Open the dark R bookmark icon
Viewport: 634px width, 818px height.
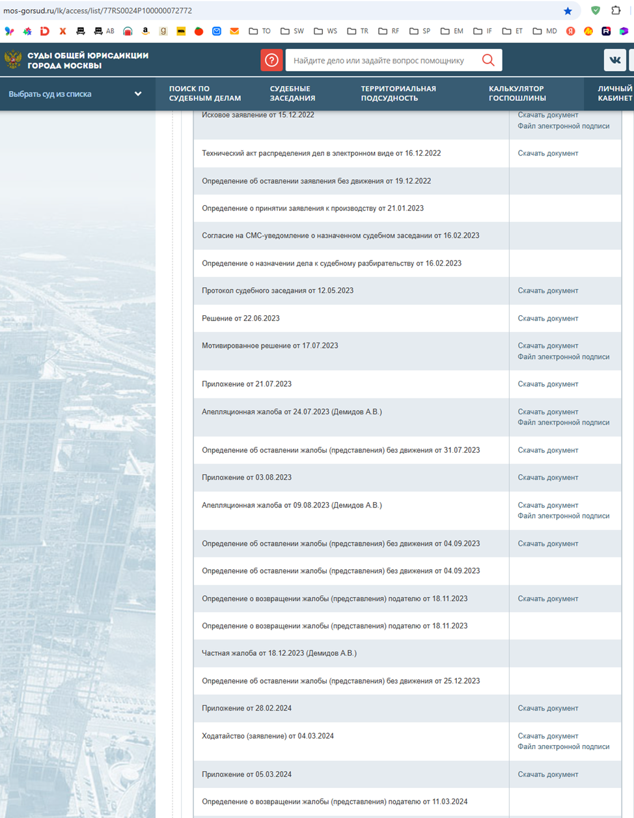pos(606,31)
